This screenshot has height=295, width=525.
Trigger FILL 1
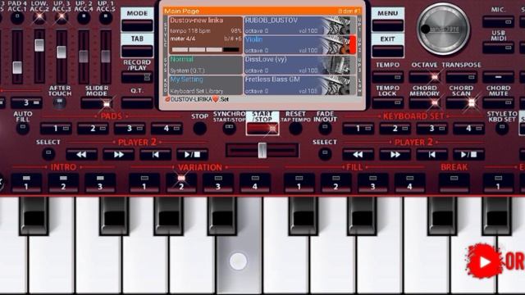coord(299,183)
